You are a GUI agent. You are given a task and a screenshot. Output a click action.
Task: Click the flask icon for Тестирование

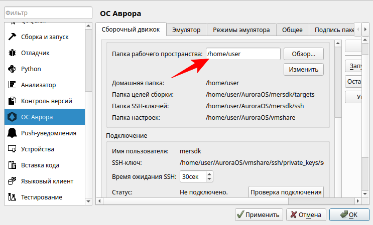pos(12,197)
